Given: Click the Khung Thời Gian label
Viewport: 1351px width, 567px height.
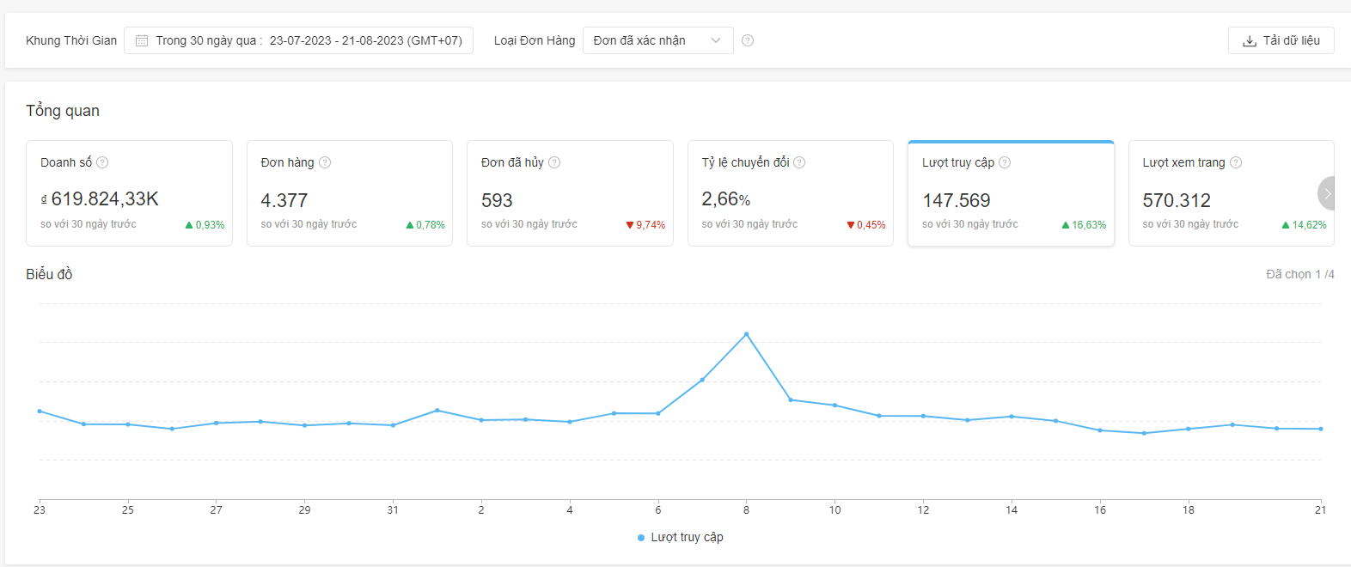Looking at the screenshot, I should tap(71, 40).
